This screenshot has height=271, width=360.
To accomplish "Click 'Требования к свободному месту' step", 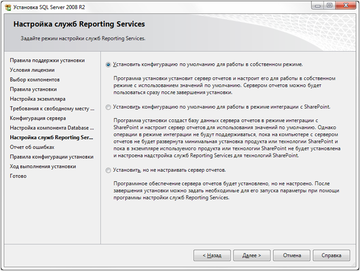I will coord(52,109).
